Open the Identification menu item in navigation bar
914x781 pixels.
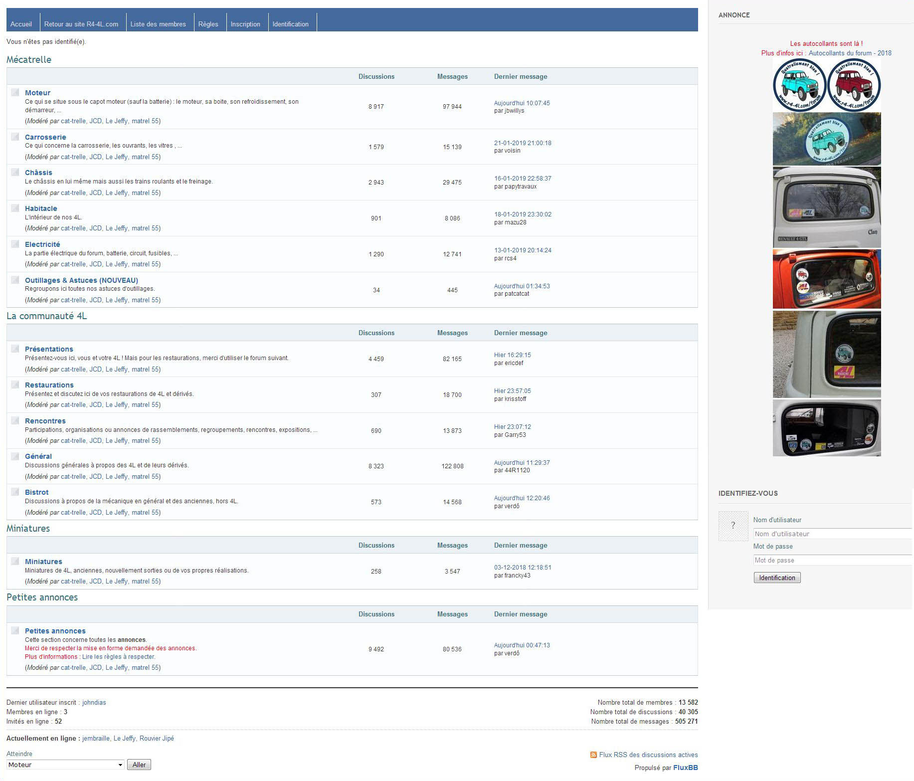tap(291, 24)
